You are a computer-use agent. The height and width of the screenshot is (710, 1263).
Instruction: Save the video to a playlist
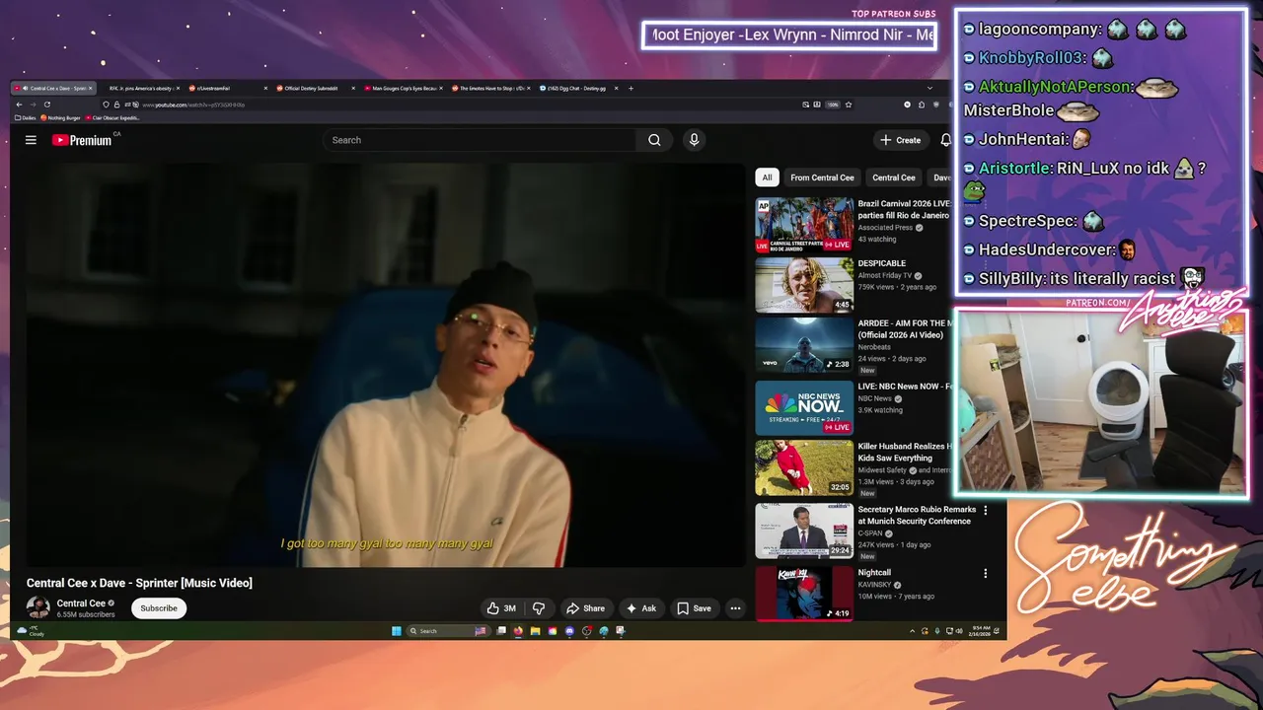(x=695, y=608)
